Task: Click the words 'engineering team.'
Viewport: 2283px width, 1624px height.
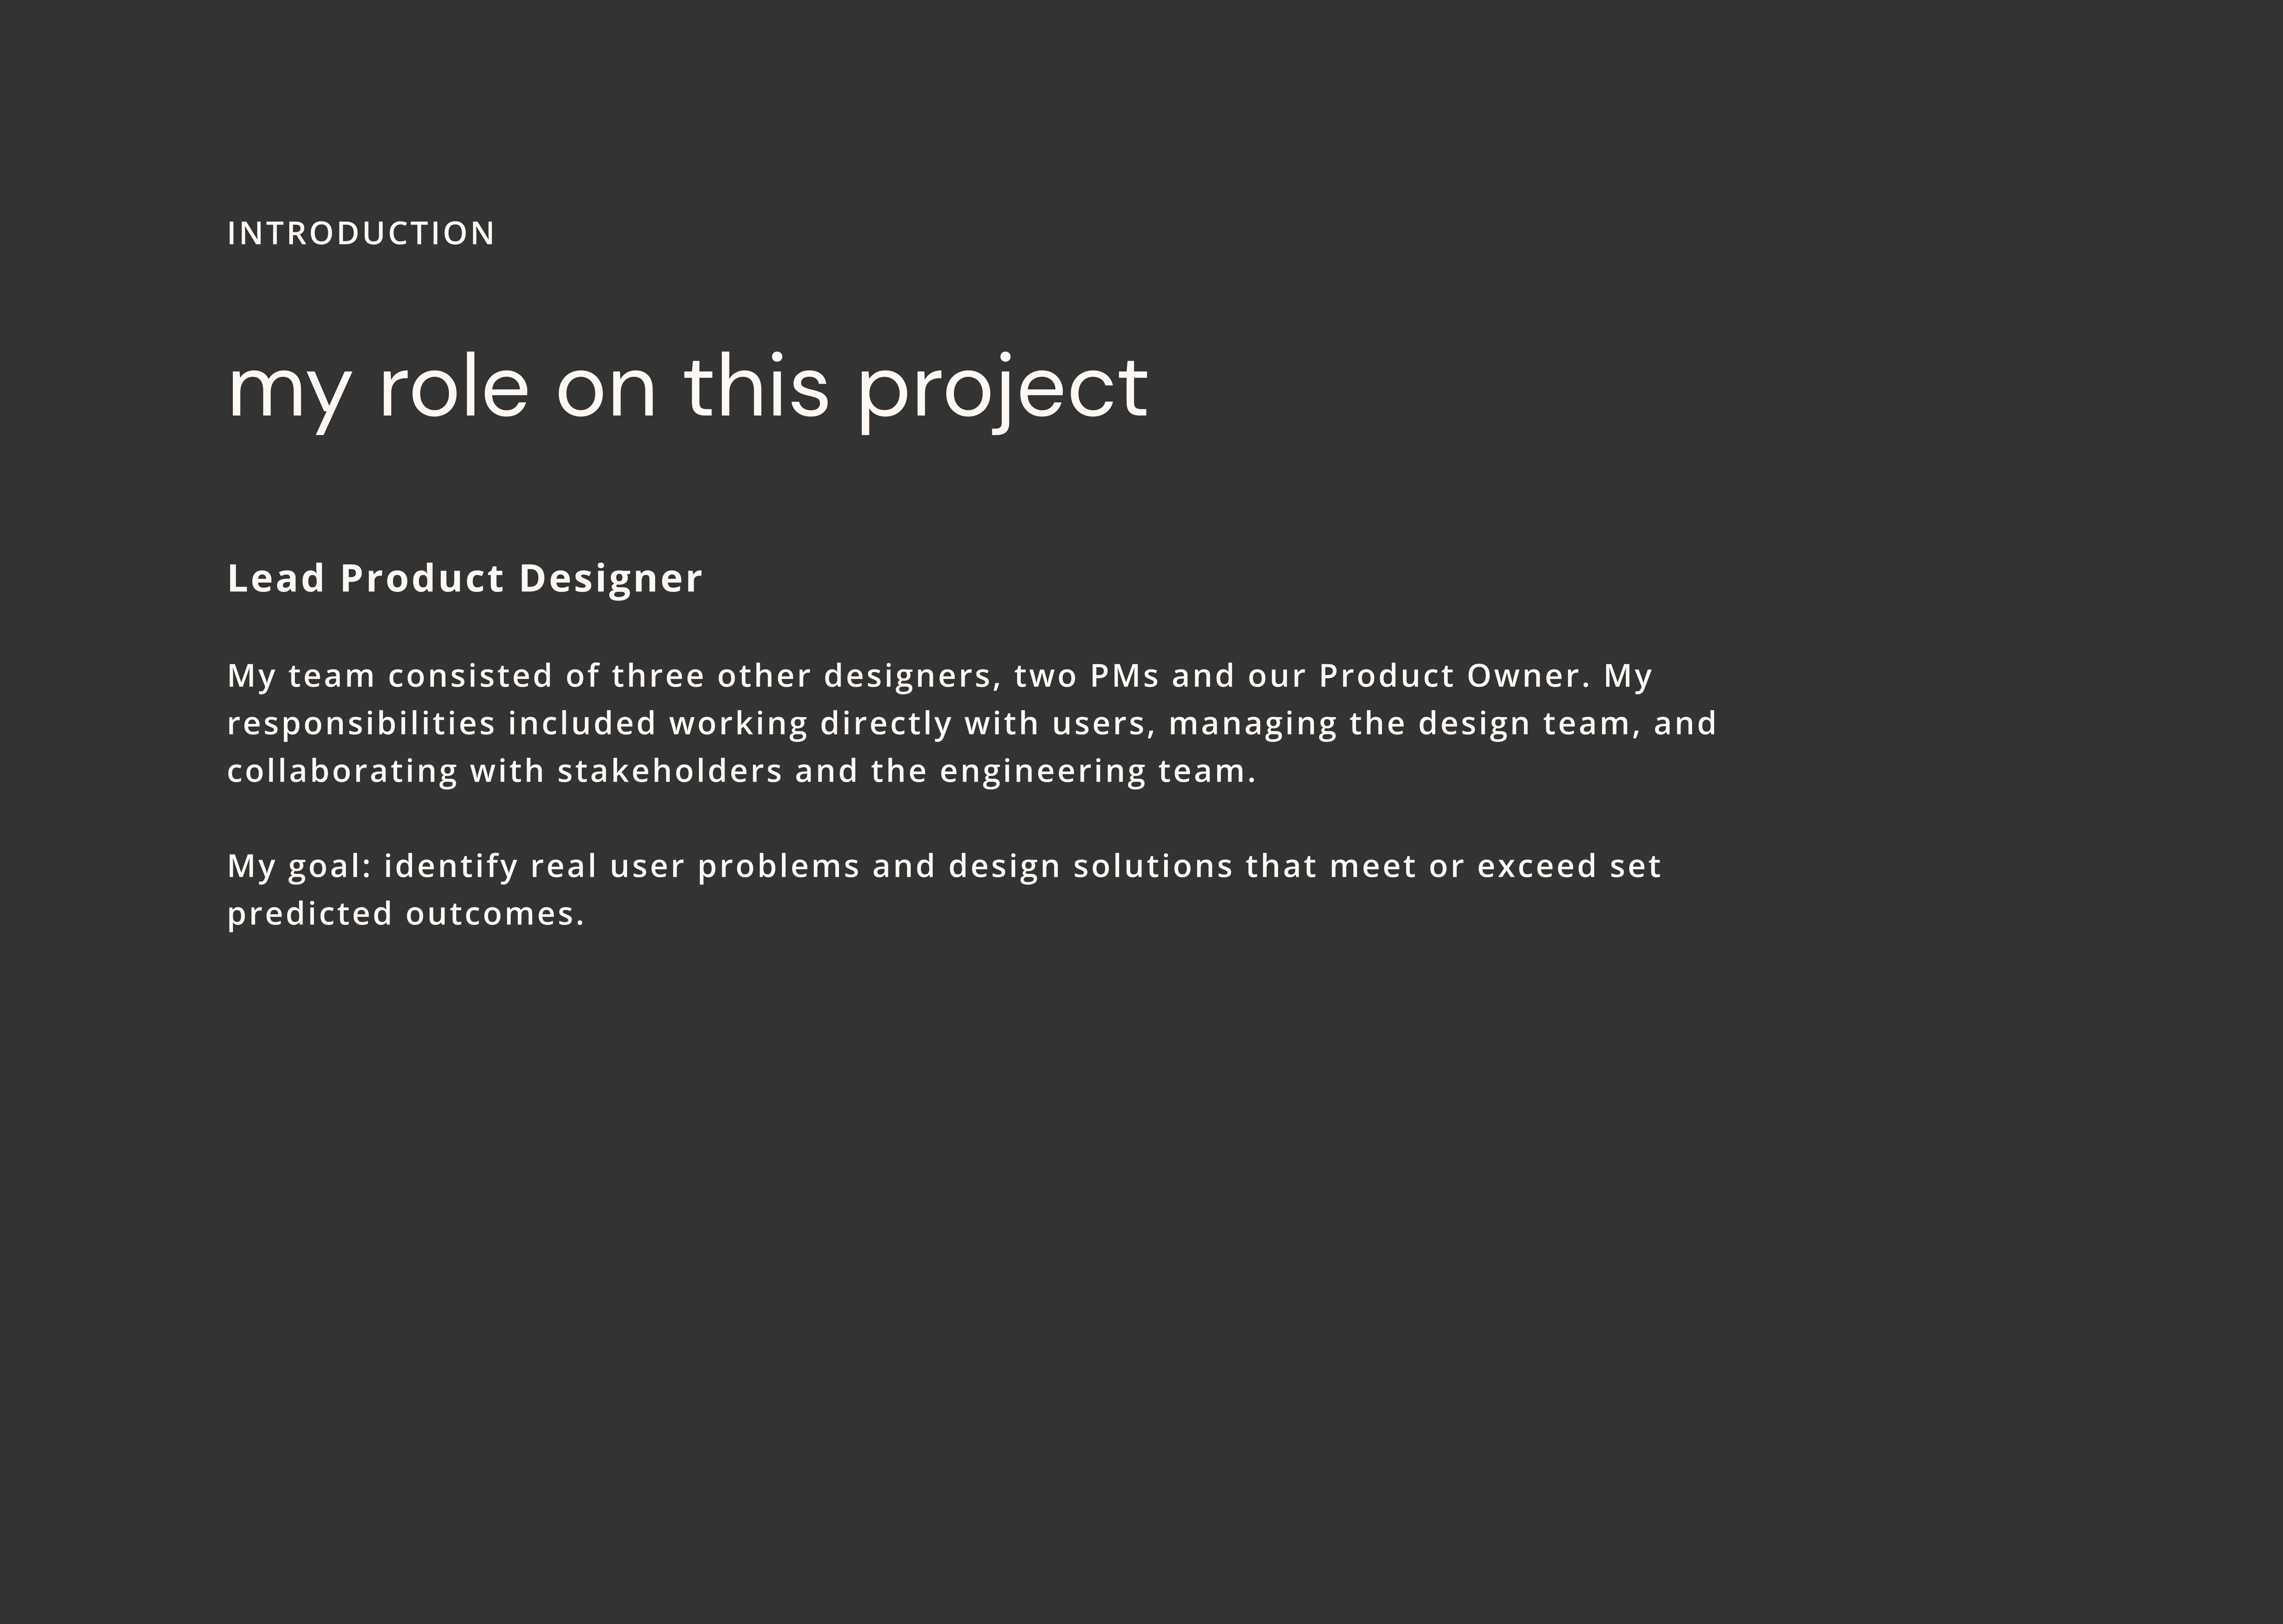Action: (x=1097, y=772)
